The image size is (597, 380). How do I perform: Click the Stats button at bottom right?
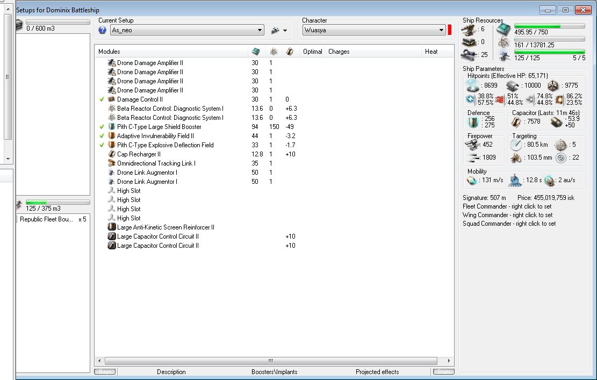443,371
